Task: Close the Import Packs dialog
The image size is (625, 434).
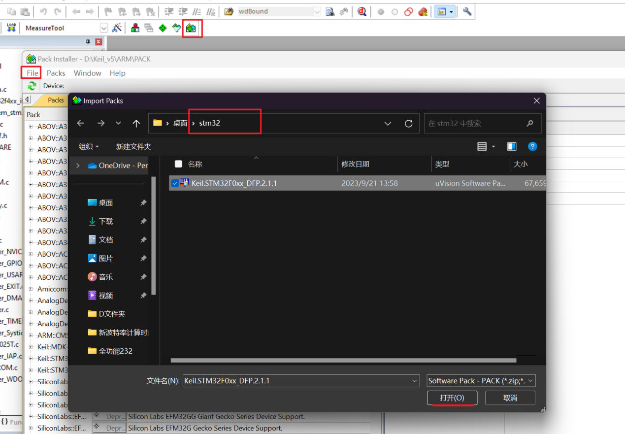Action: tap(536, 100)
